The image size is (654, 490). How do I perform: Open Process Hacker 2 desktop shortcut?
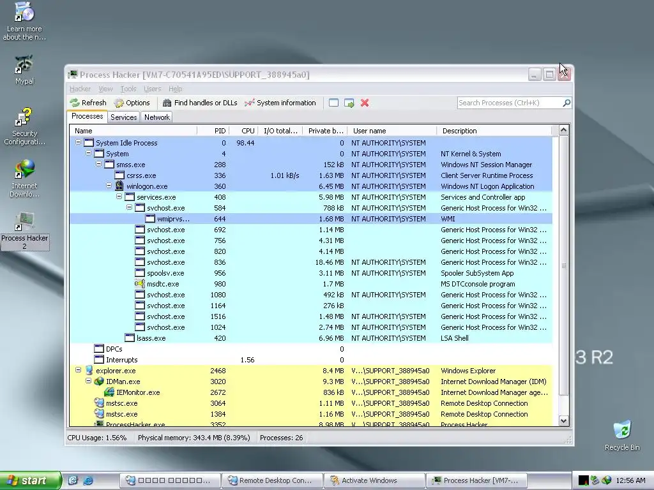[25, 231]
